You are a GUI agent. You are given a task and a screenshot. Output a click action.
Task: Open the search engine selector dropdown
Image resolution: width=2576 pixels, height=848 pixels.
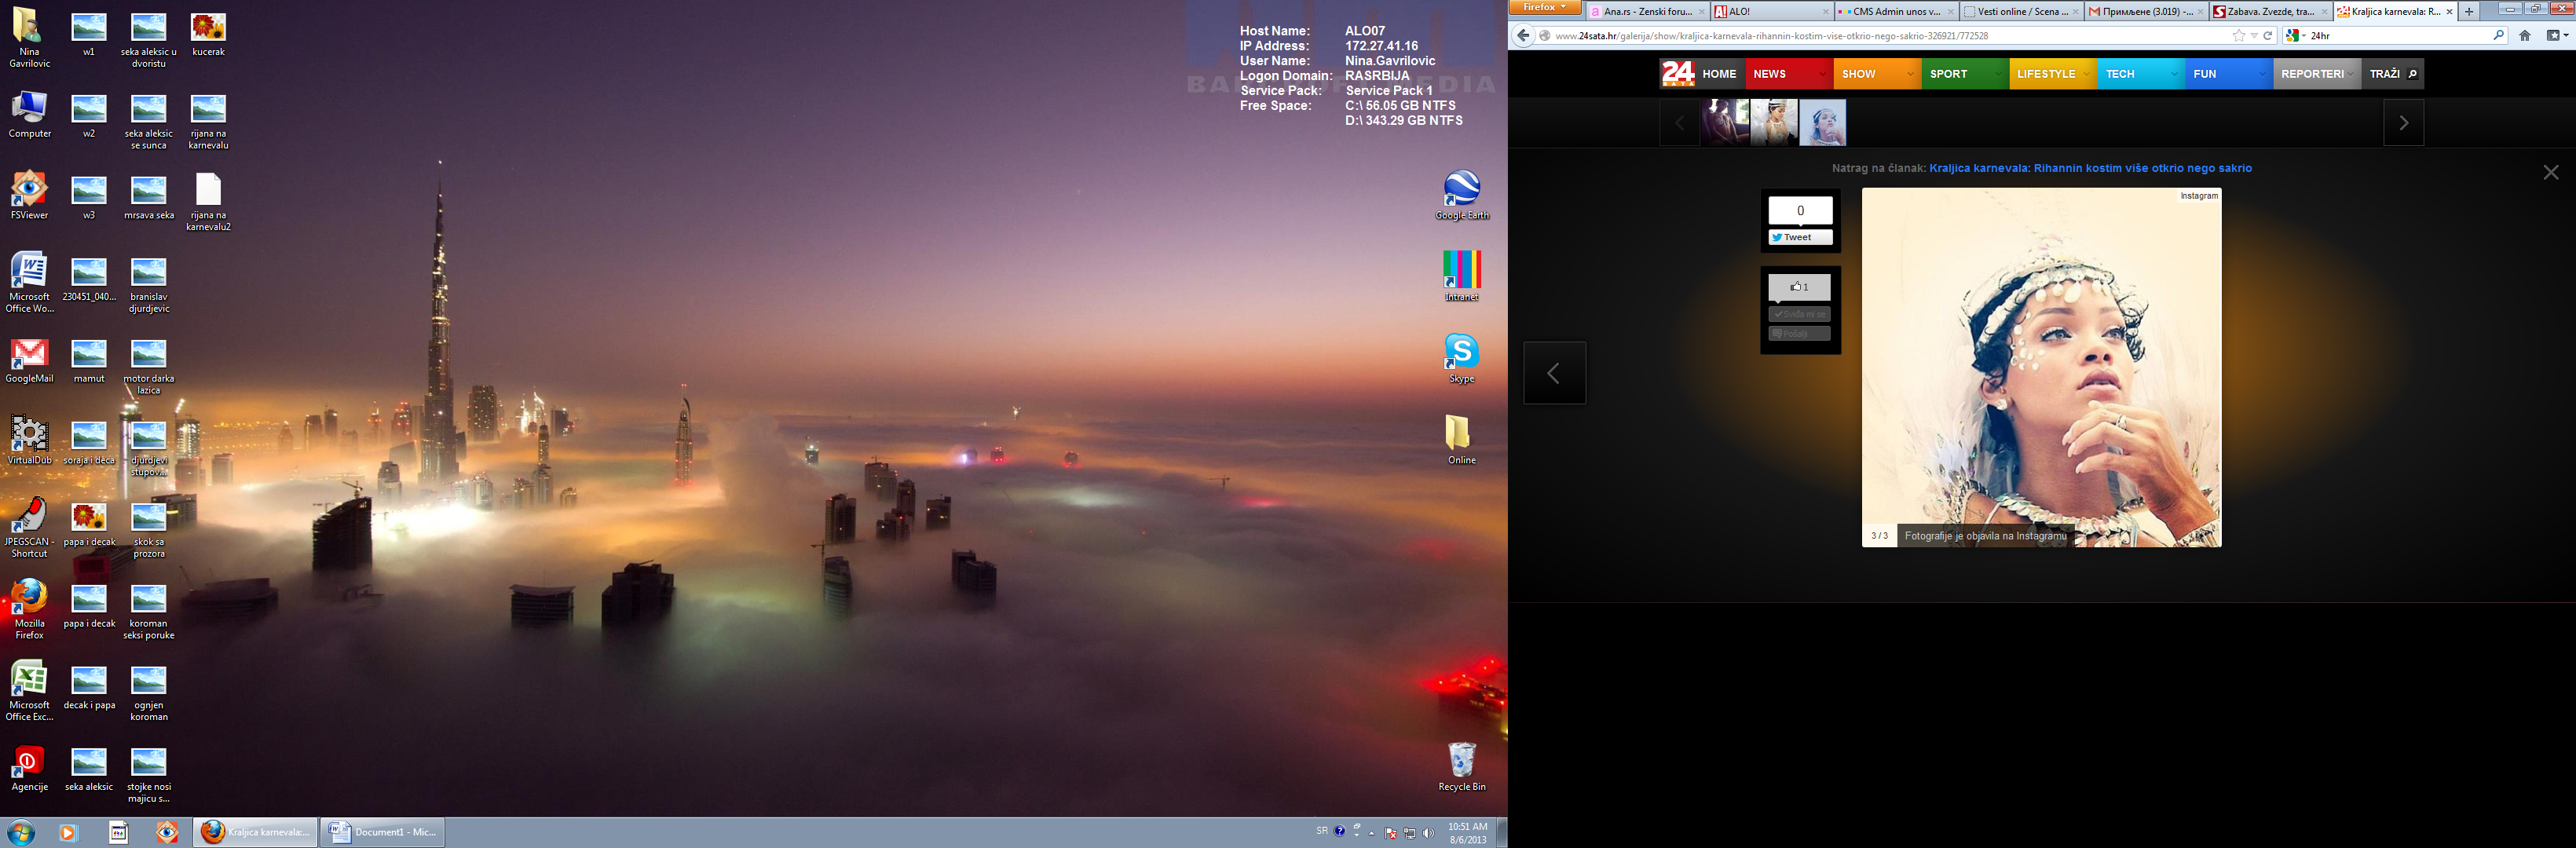point(2297,36)
